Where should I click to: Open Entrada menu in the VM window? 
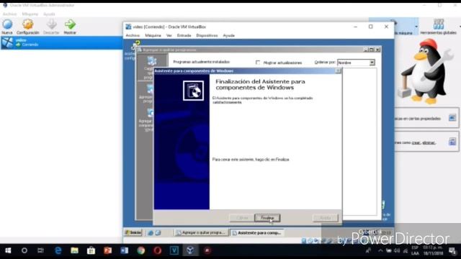(x=184, y=35)
